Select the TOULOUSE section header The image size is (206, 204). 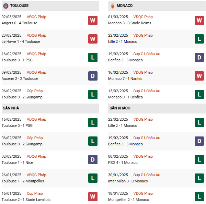point(19,6)
